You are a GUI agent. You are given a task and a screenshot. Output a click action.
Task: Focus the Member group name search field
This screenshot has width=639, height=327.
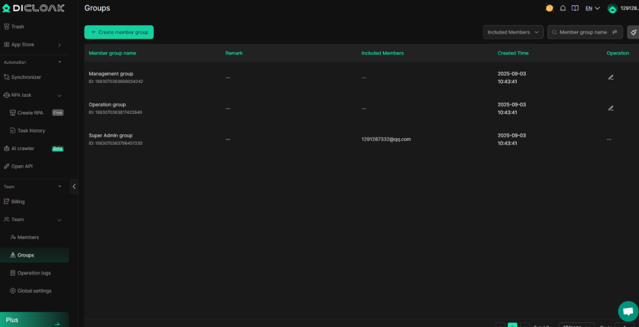coord(583,32)
